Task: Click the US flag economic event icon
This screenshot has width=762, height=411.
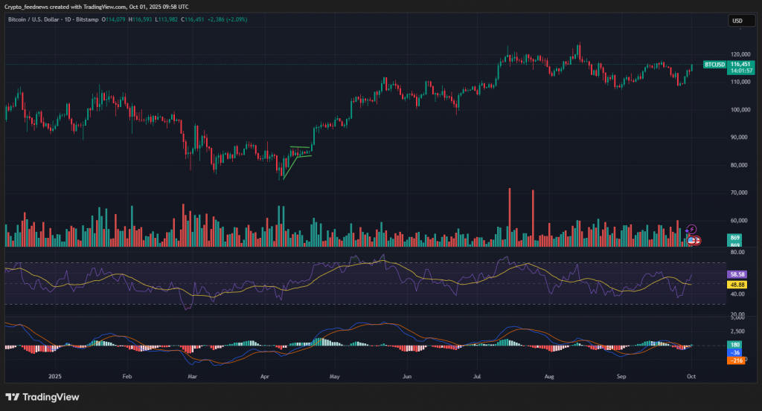Action: point(692,240)
